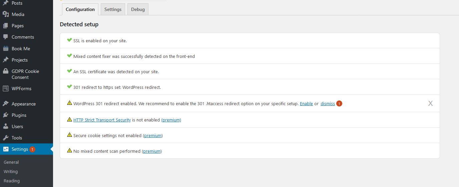Select the Pages icon in sidebar
The width and height of the screenshot is (459, 187).
coord(6,26)
